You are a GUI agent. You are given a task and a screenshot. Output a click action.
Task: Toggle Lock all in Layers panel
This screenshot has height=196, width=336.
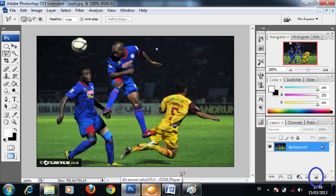coord(298,138)
